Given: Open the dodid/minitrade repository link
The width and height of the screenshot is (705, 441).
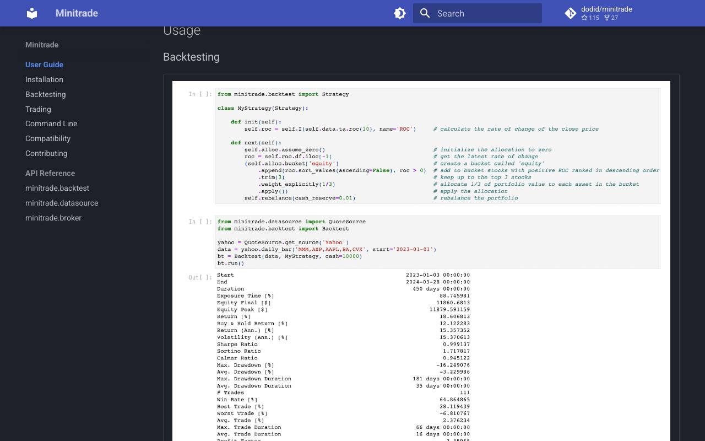Looking at the screenshot, I should click(598, 13).
